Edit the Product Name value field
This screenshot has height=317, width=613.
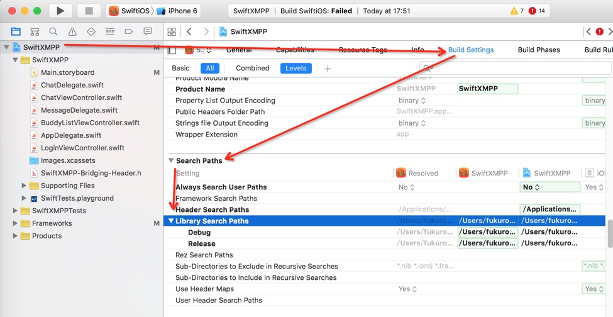pyautogui.click(x=487, y=89)
